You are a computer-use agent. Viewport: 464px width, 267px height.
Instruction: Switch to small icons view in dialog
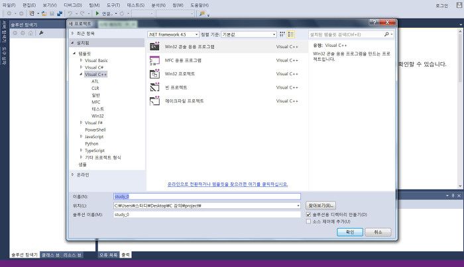(282, 34)
